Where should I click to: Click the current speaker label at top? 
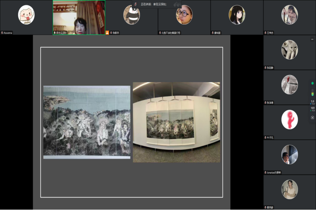[153, 4]
